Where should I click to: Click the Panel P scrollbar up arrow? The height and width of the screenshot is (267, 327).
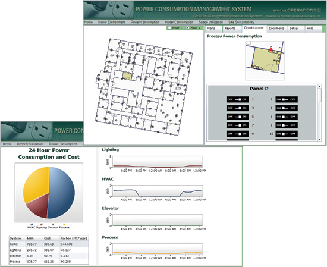click(319, 86)
